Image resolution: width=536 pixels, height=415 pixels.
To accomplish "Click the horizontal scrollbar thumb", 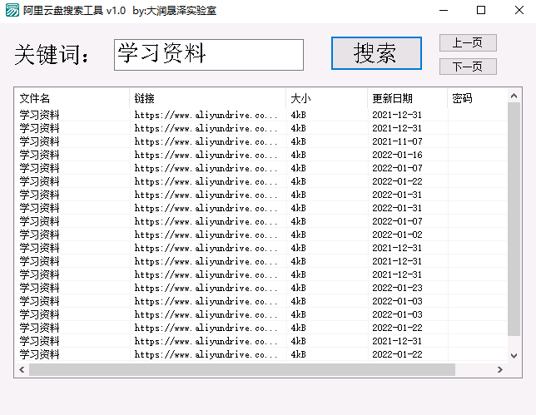I will coord(242,369).
